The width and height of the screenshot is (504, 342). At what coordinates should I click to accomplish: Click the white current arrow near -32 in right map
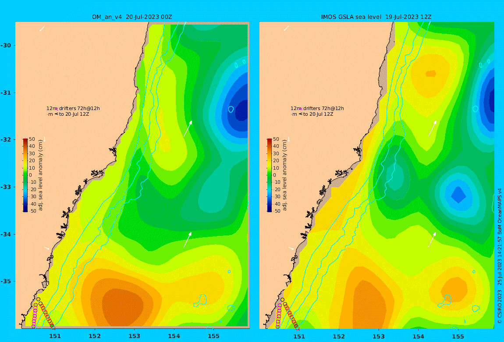pos(432,128)
